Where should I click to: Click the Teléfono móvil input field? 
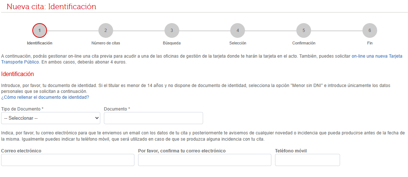(x=307, y=160)
